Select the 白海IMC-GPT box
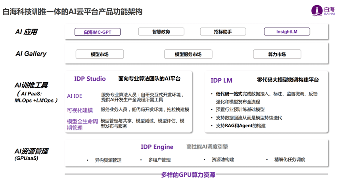 (98, 32)
